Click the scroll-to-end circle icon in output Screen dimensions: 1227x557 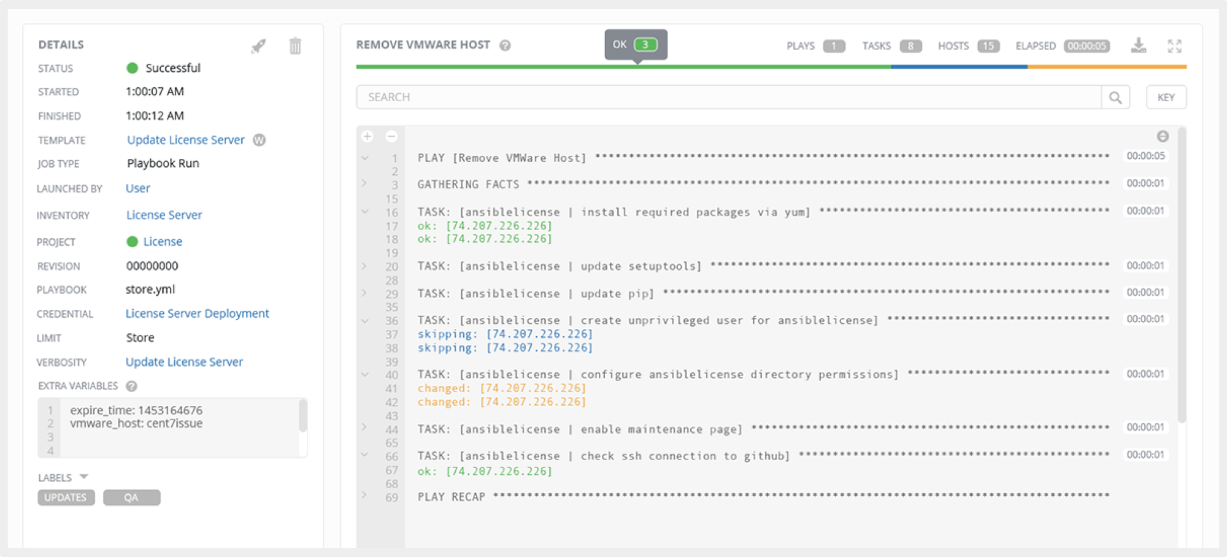click(x=1162, y=136)
